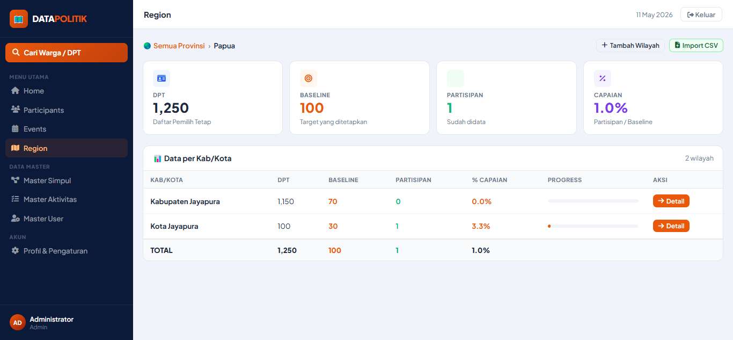Screen dimensions: 733x340
Task: Click the KAB/KOTA column header
Action: tap(166, 180)
